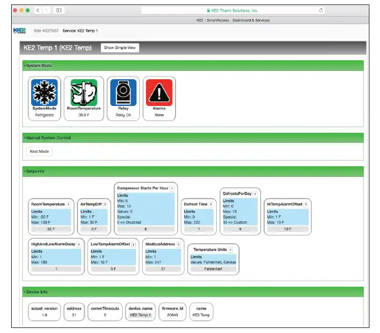Viewport: 380px width, 333px height.
Task: Open help for Compressor Starts Per Hour
Action: (x=172, y=189)
